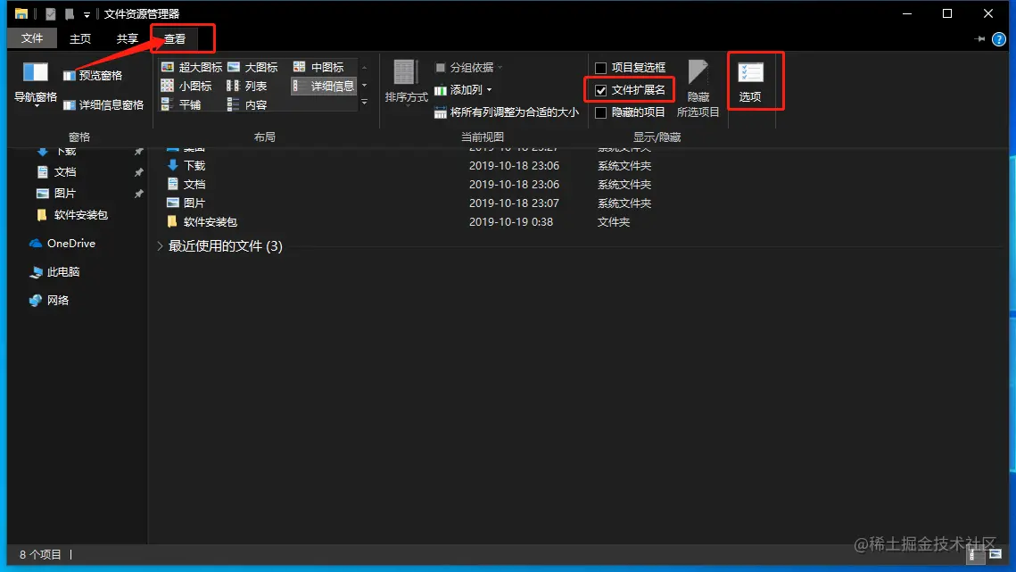Viewport: 1016px width, 572px height.
Task: Select 列表 layout
Action: click(247, 86)
